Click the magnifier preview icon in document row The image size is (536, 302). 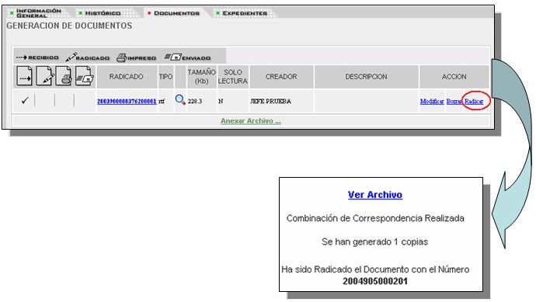(x=180, y=99)
